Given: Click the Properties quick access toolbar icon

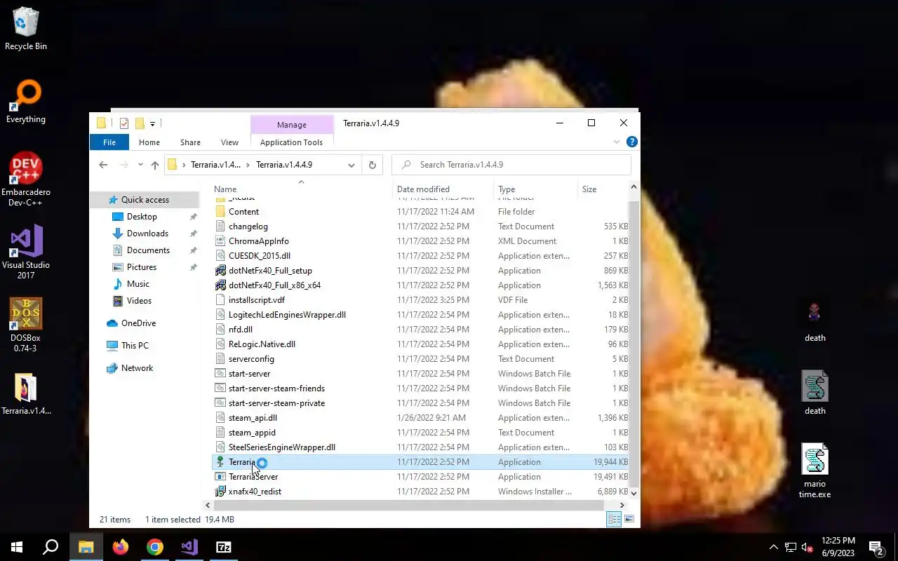Looking at the screenshot, I should [124, 123].
